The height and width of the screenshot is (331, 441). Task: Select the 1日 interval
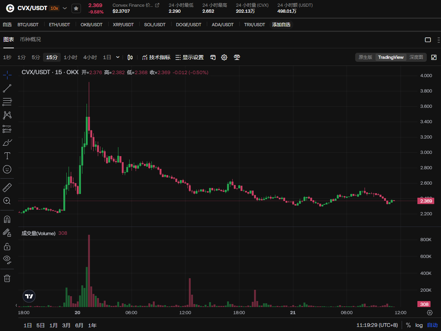coord(107,57)
